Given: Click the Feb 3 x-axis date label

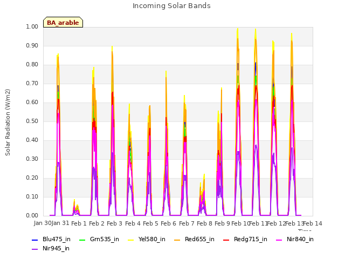Looking at the screenshot, I should [115, 223].
